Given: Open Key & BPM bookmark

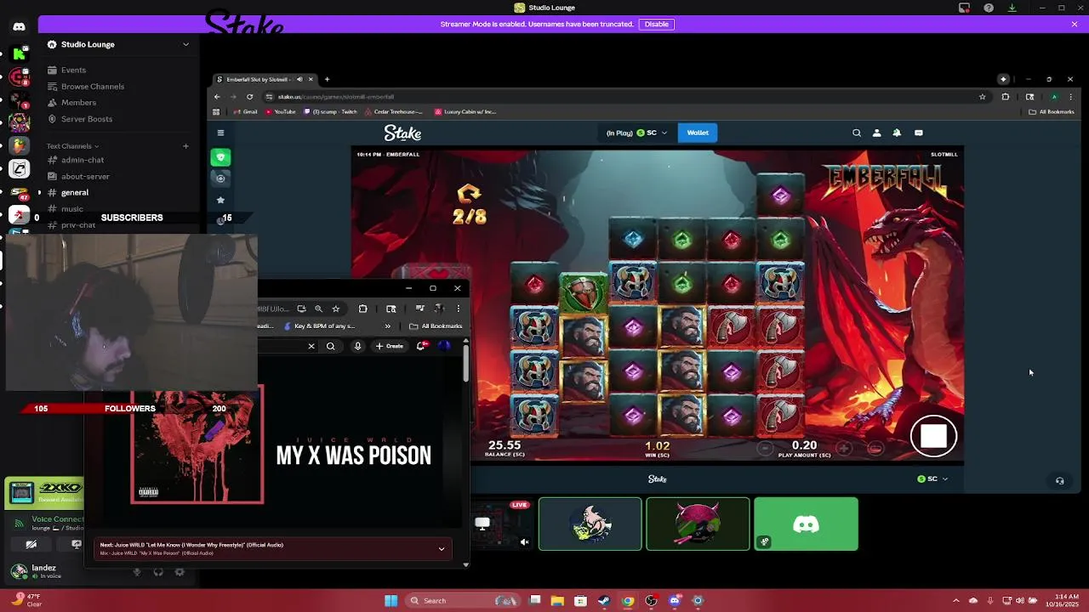Looking at the screenshot, I should click(320, 326).
